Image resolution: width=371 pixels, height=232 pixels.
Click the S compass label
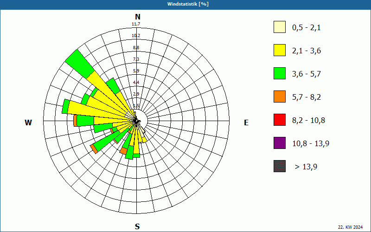pos(137,226)
